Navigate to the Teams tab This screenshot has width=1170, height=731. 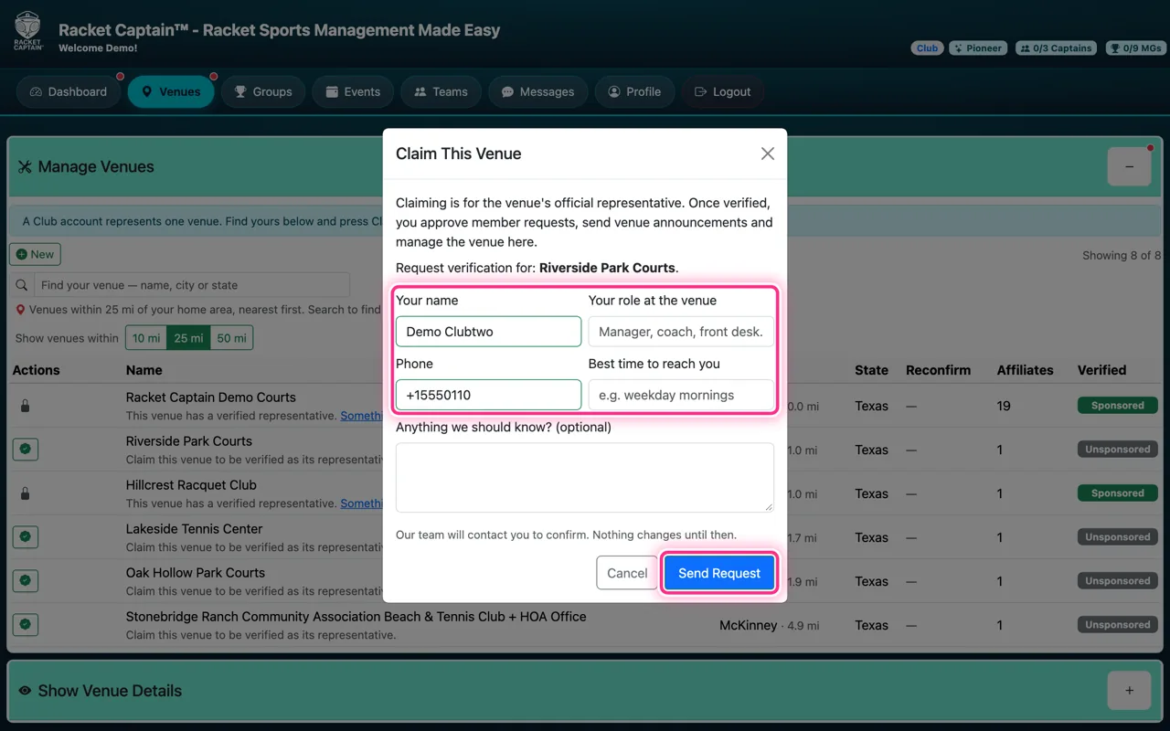click(441, 91)
